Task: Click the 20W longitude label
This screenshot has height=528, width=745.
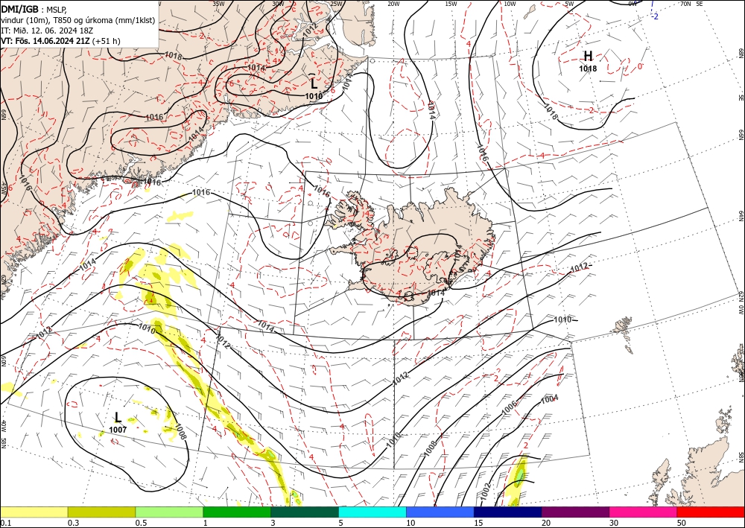Action: [393, 4]
